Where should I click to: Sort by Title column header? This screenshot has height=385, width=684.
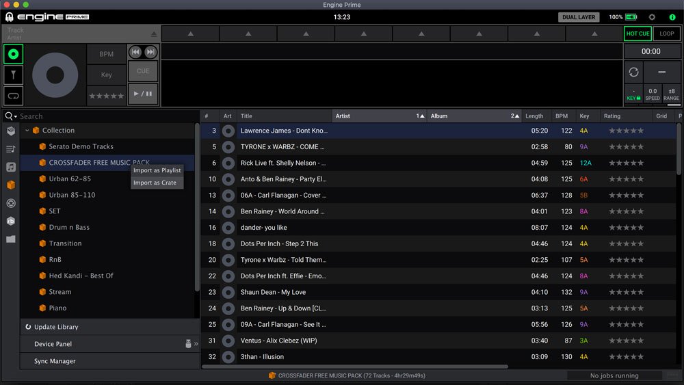285,116
